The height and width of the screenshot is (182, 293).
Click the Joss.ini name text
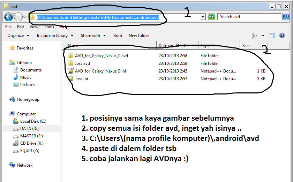[x=81, y=79]
